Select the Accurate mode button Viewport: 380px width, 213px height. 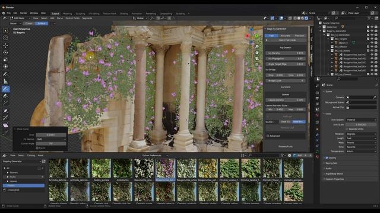(x=285, y=35)
